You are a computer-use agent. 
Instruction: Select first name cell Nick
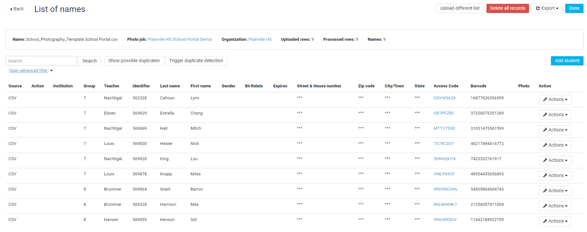point(195,144)
